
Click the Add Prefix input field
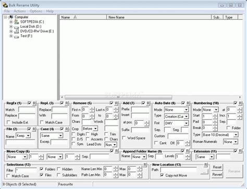(x=140, y=109)
